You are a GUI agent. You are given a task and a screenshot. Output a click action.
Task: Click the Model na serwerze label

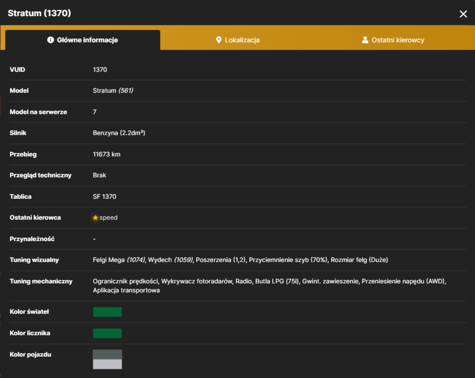point(38,112)
